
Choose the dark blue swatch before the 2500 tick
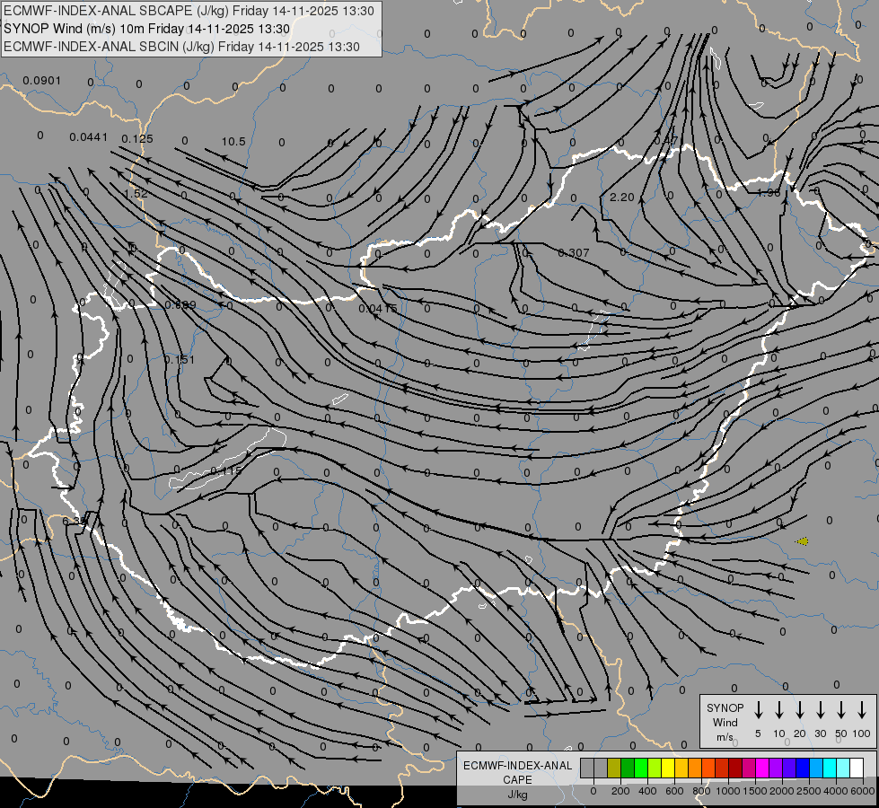803,768
